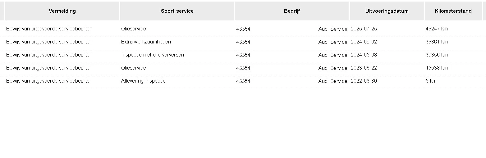Click the Aflevering Inspectie service cell
Viewport: 486px width, 158px height.
[143, 81]
